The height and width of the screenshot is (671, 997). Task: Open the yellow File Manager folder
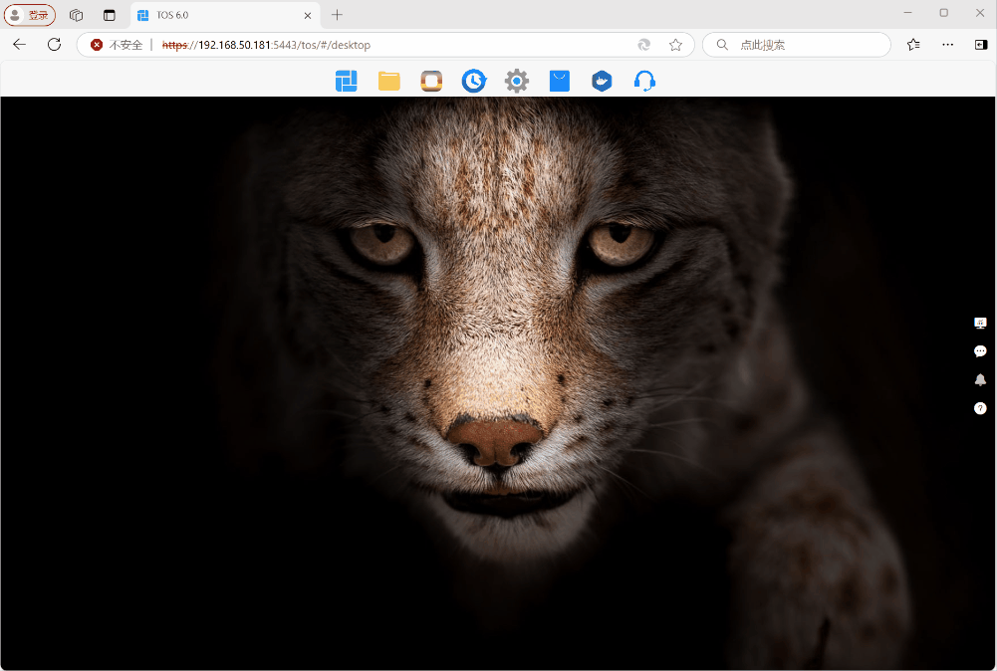pyautogui.click(x=388, y=82)
